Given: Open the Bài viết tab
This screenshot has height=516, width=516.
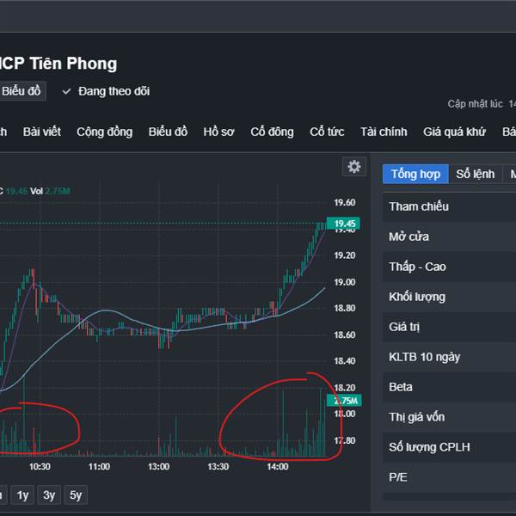Looking at the screenshot, I should point(41,132).
